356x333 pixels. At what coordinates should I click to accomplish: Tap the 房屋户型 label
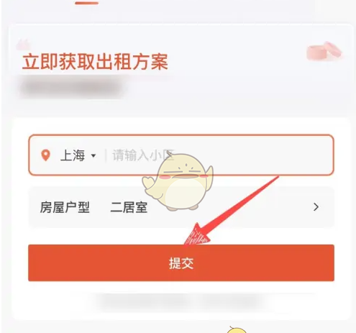(65, 207)
